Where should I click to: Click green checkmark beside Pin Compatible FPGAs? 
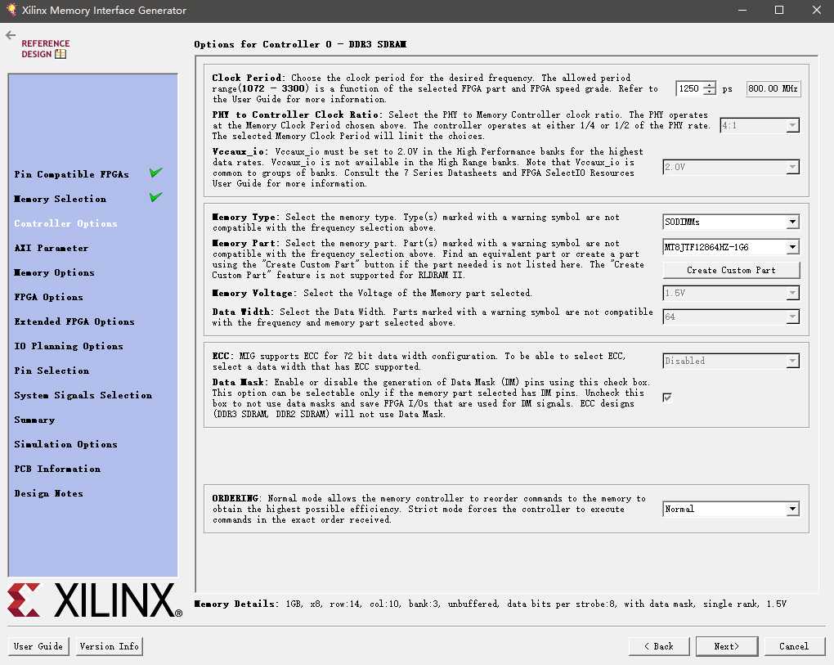tap(155, 173)
